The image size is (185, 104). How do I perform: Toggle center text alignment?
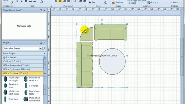coord(60,1)
